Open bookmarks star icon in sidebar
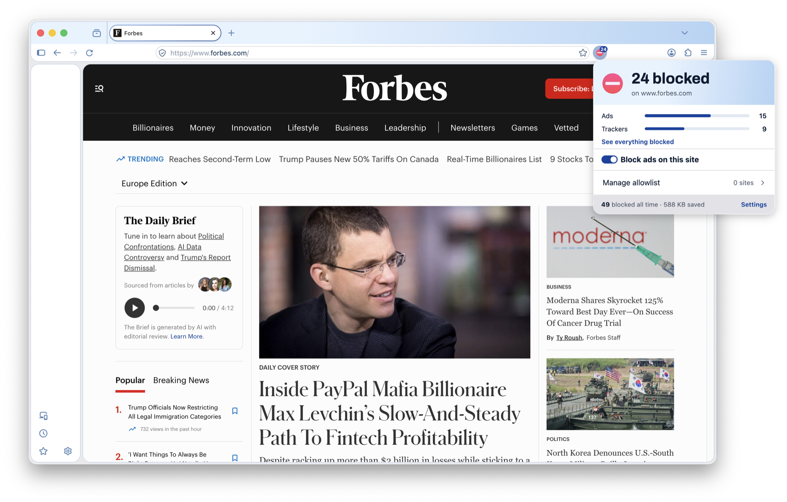Screen dimensions: 787x502 tap(43, 451)
